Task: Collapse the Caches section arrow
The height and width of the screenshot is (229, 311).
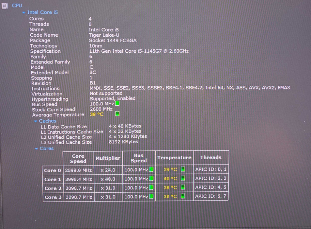Action: coord(36,121)
